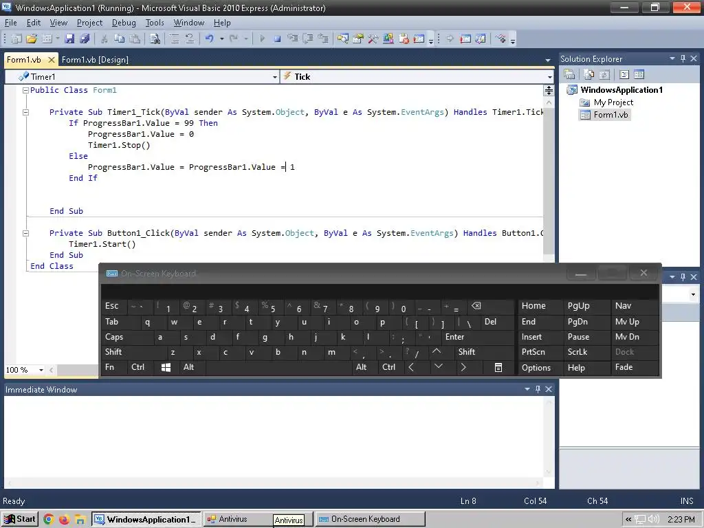Click the Start Debugging play icon
Screen dimensions: 704x528
pos(263,39)
